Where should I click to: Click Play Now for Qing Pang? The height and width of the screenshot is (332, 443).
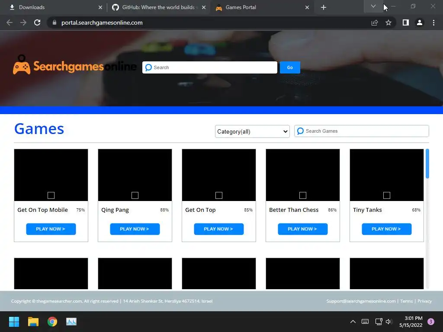click(x=135, y=229)
